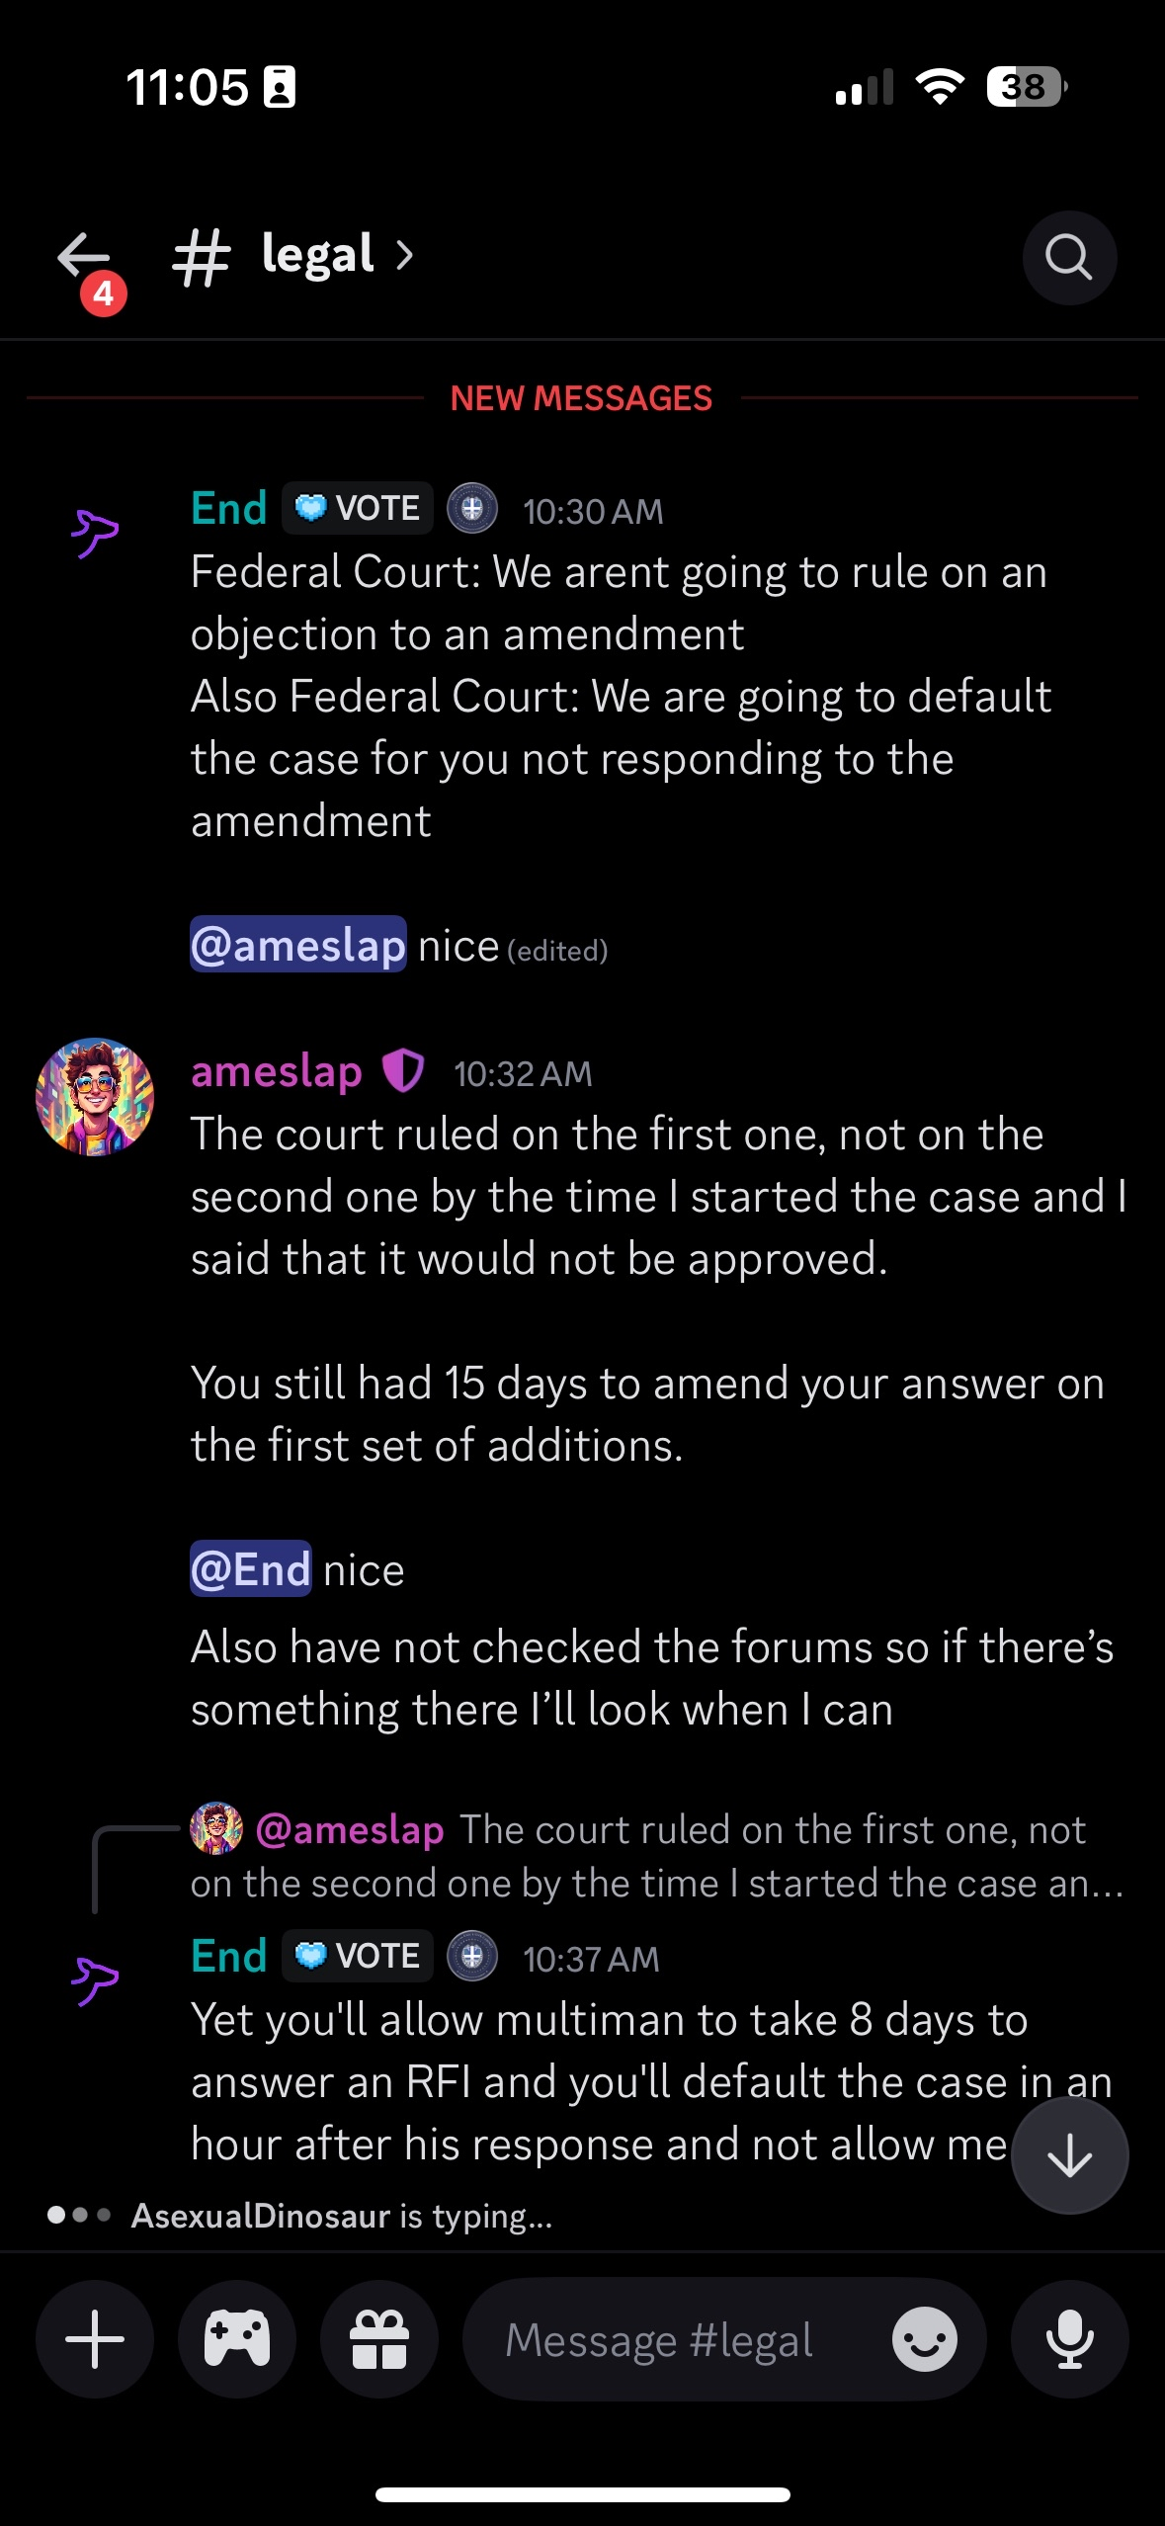Open the plus attachment menu
The width and height of the screenshot is (1165, 2526).
coord(95,2339)
